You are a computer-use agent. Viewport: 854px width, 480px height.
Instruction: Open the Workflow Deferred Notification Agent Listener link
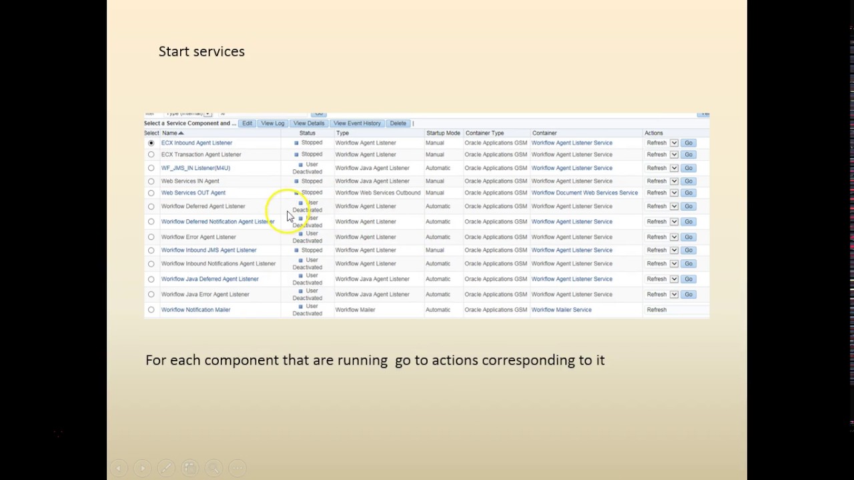tap(218, 221)
